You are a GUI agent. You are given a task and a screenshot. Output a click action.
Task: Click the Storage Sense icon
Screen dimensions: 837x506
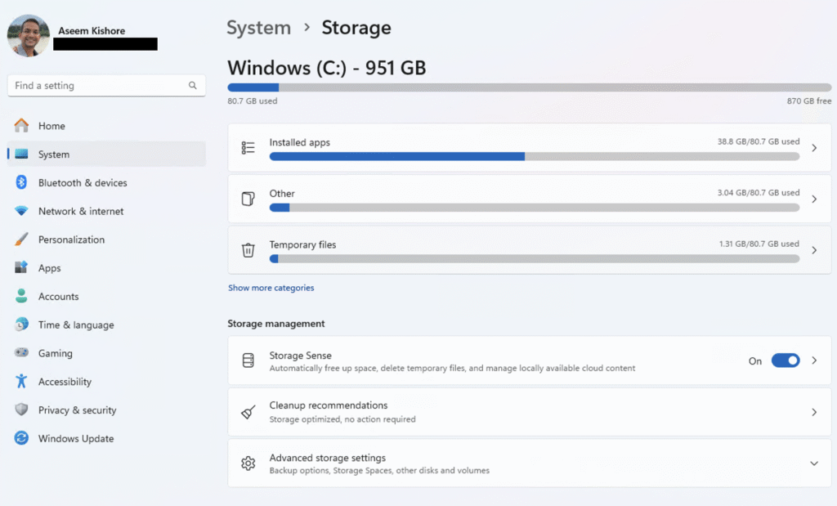click(248, 360)
